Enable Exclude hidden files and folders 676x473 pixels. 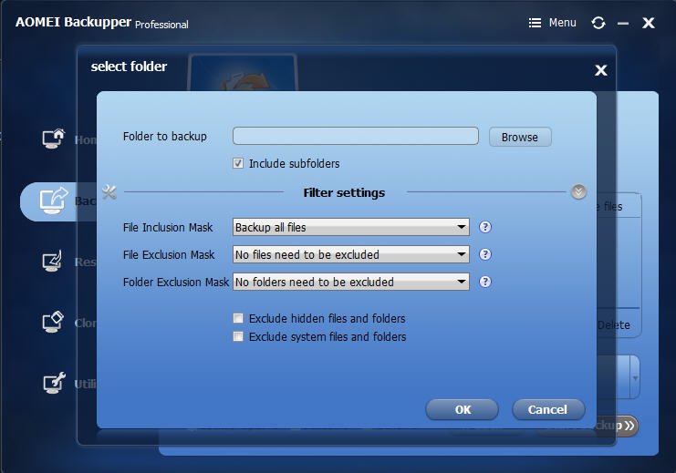(x=238, y=318)
